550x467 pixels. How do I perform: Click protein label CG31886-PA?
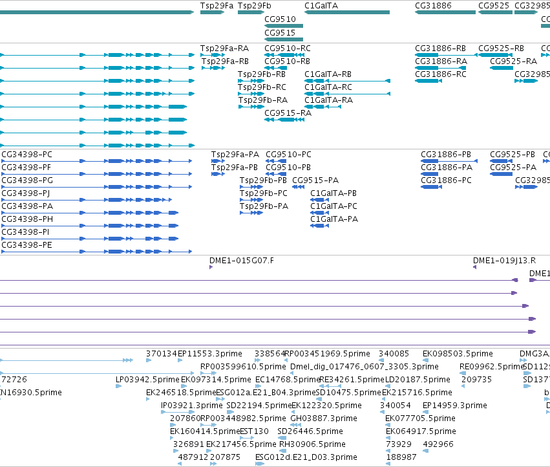click(447, 168)
